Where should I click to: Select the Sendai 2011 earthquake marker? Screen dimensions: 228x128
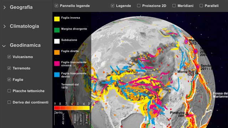[198, 67]
